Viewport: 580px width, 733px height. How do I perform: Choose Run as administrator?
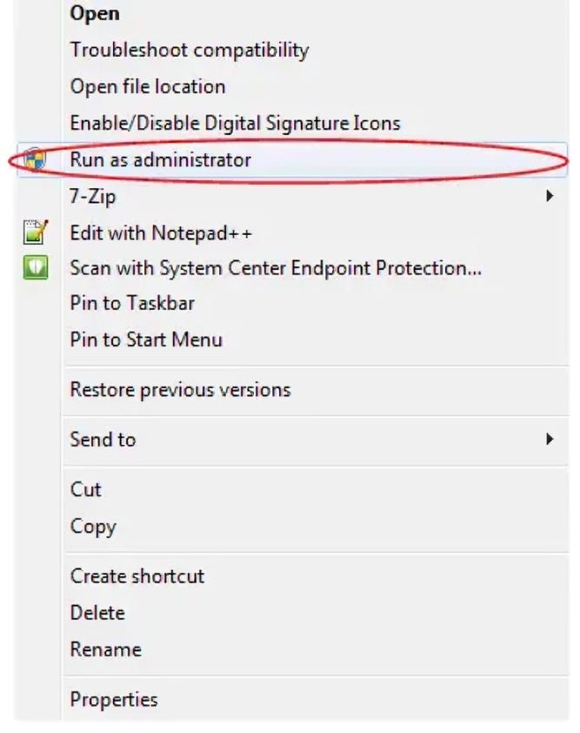[292, 159]
